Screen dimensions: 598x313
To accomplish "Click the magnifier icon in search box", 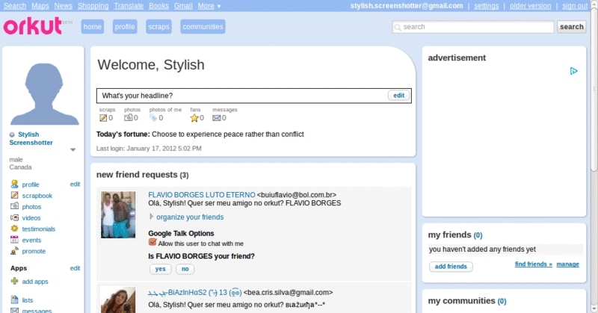I will pos(398,27).
